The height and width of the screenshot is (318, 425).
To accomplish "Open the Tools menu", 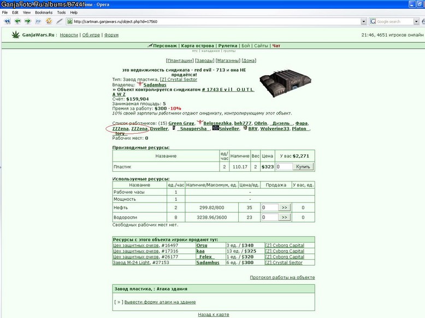I will (61, 13).
